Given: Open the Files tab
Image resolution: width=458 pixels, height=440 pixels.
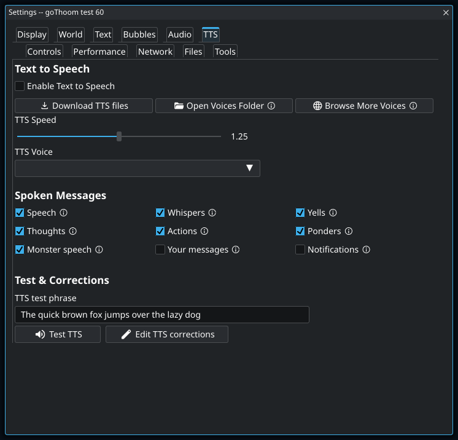Looking at the screenshot, I should [x=193, y=52].
